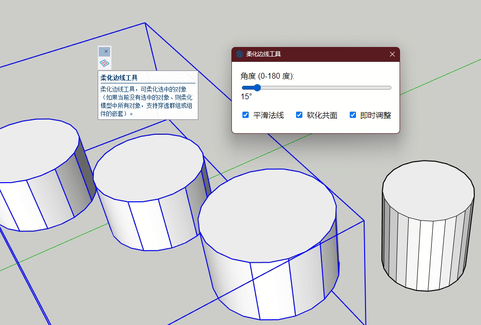The height and width of the screenshot is (325, 481).
Task: Click the 柔化边线工具 tooltip heading
Action: pos(119,77)
